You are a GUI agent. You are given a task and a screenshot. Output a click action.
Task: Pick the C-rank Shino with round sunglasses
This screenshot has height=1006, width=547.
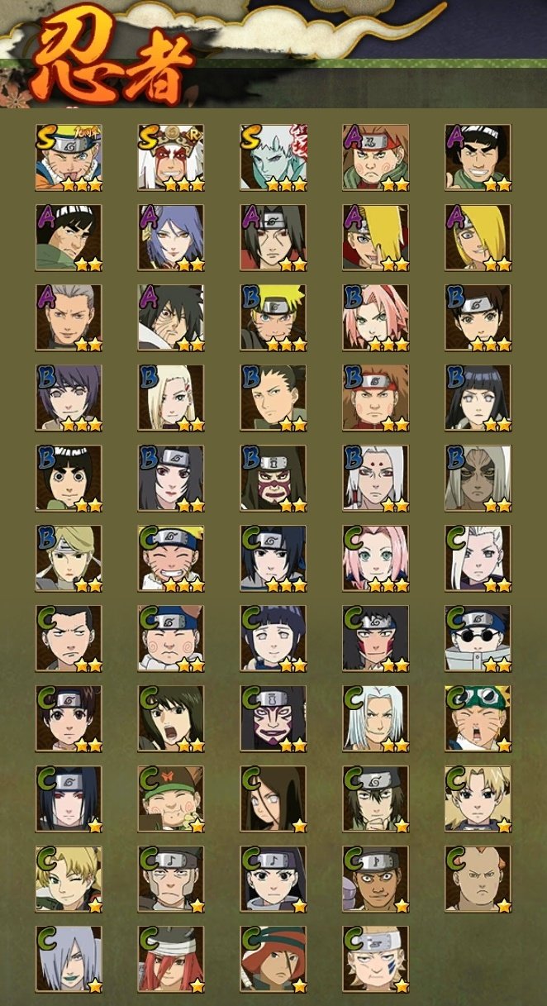(x=478, y=639)
